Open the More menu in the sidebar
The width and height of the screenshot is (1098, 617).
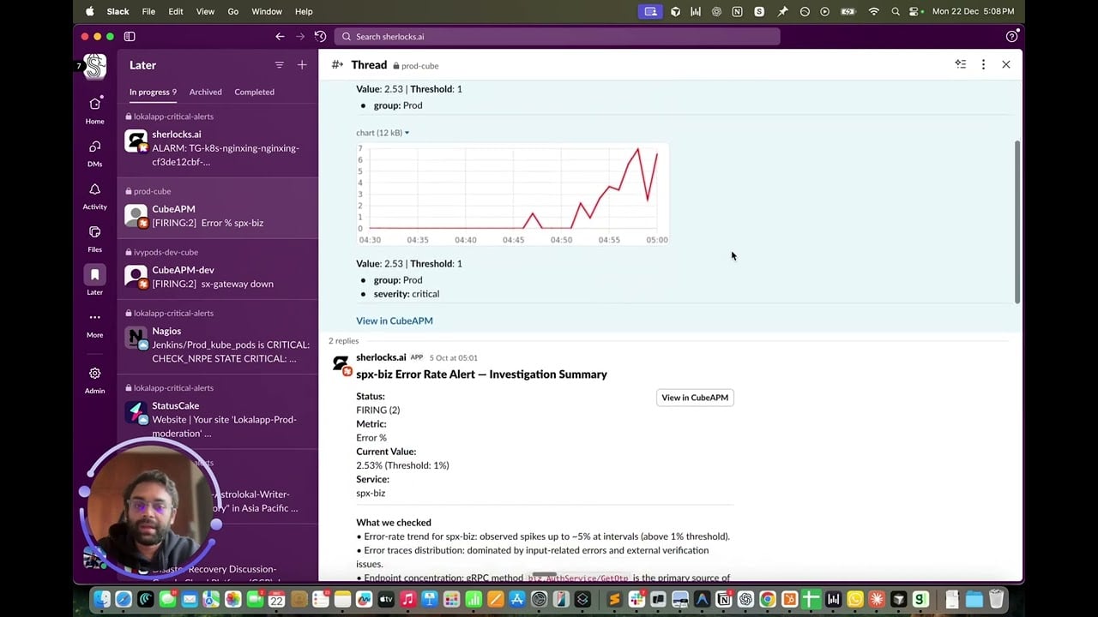point(94,324)
